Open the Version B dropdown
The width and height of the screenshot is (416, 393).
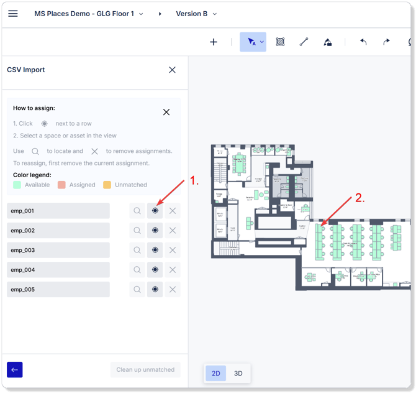coord(215,14)
